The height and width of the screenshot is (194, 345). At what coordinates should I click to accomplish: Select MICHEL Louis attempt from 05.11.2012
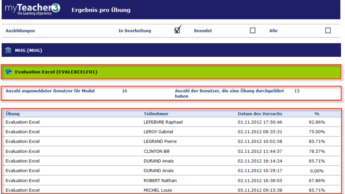pyautogui.click(x=157, y=190)
